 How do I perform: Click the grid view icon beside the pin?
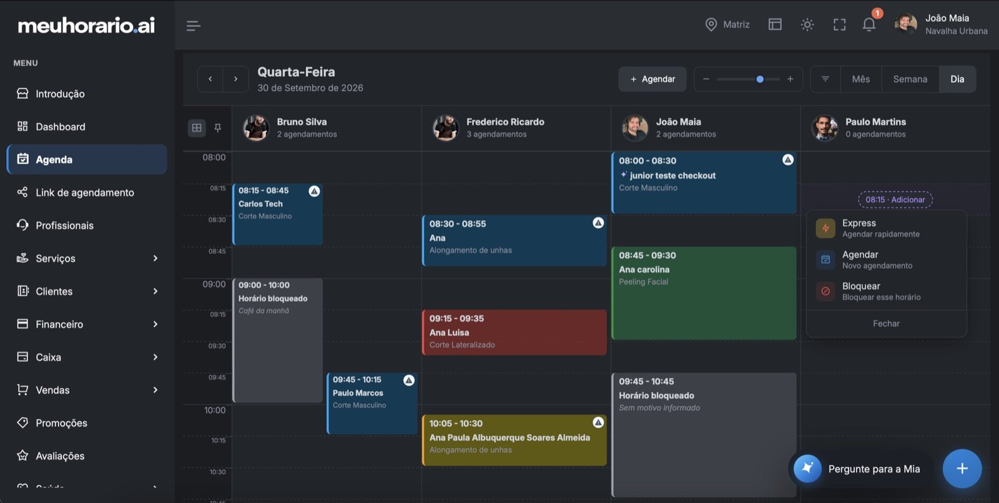click(x=197, y=128)
